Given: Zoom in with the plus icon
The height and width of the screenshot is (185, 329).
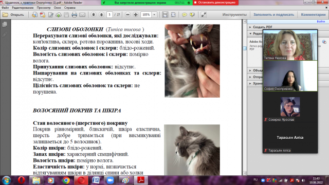Looking at the screenshot, I should [x=136, y=14].
